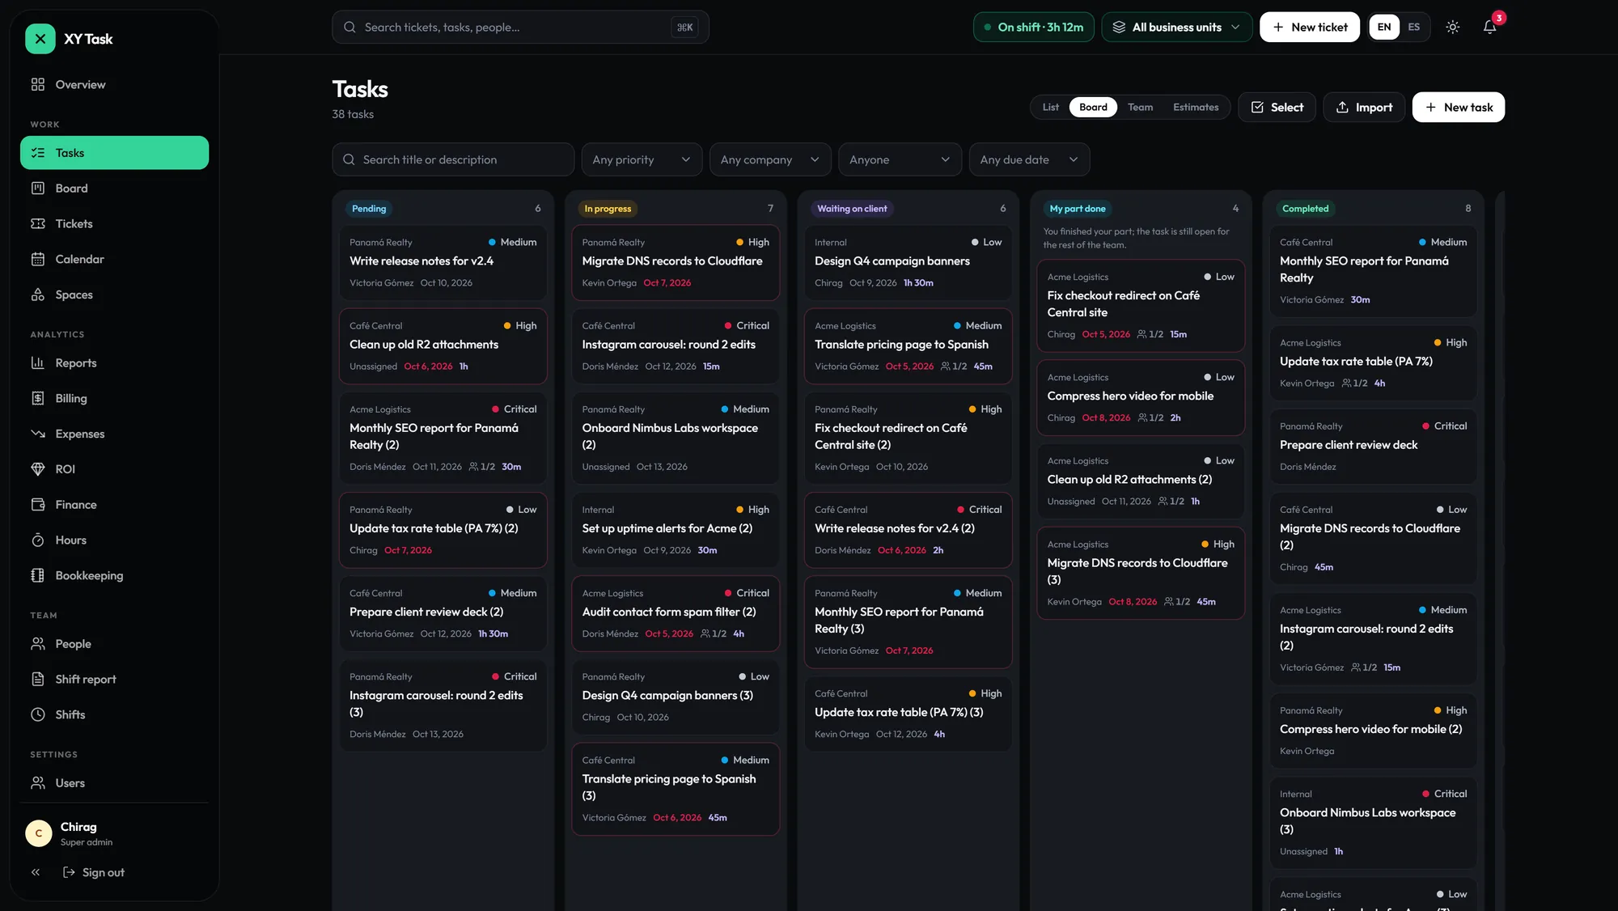
Task: Open the Bookkeeping page
Action: pos(114,575)
